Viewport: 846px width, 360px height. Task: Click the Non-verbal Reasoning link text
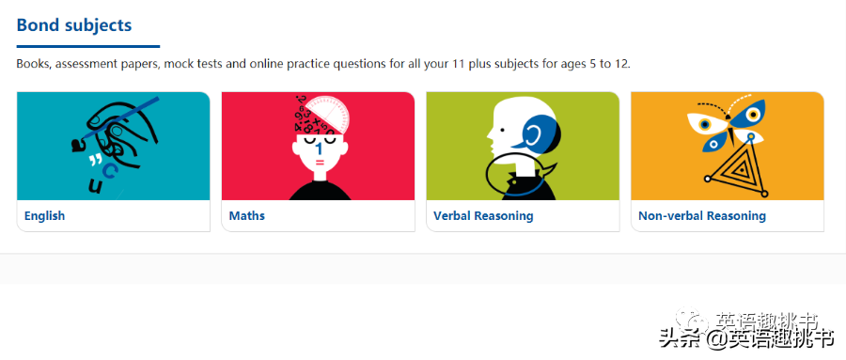click(702, 216)
